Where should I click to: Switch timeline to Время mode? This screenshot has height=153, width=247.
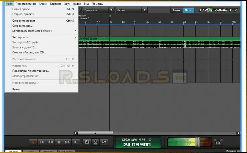tap(176, 10)
